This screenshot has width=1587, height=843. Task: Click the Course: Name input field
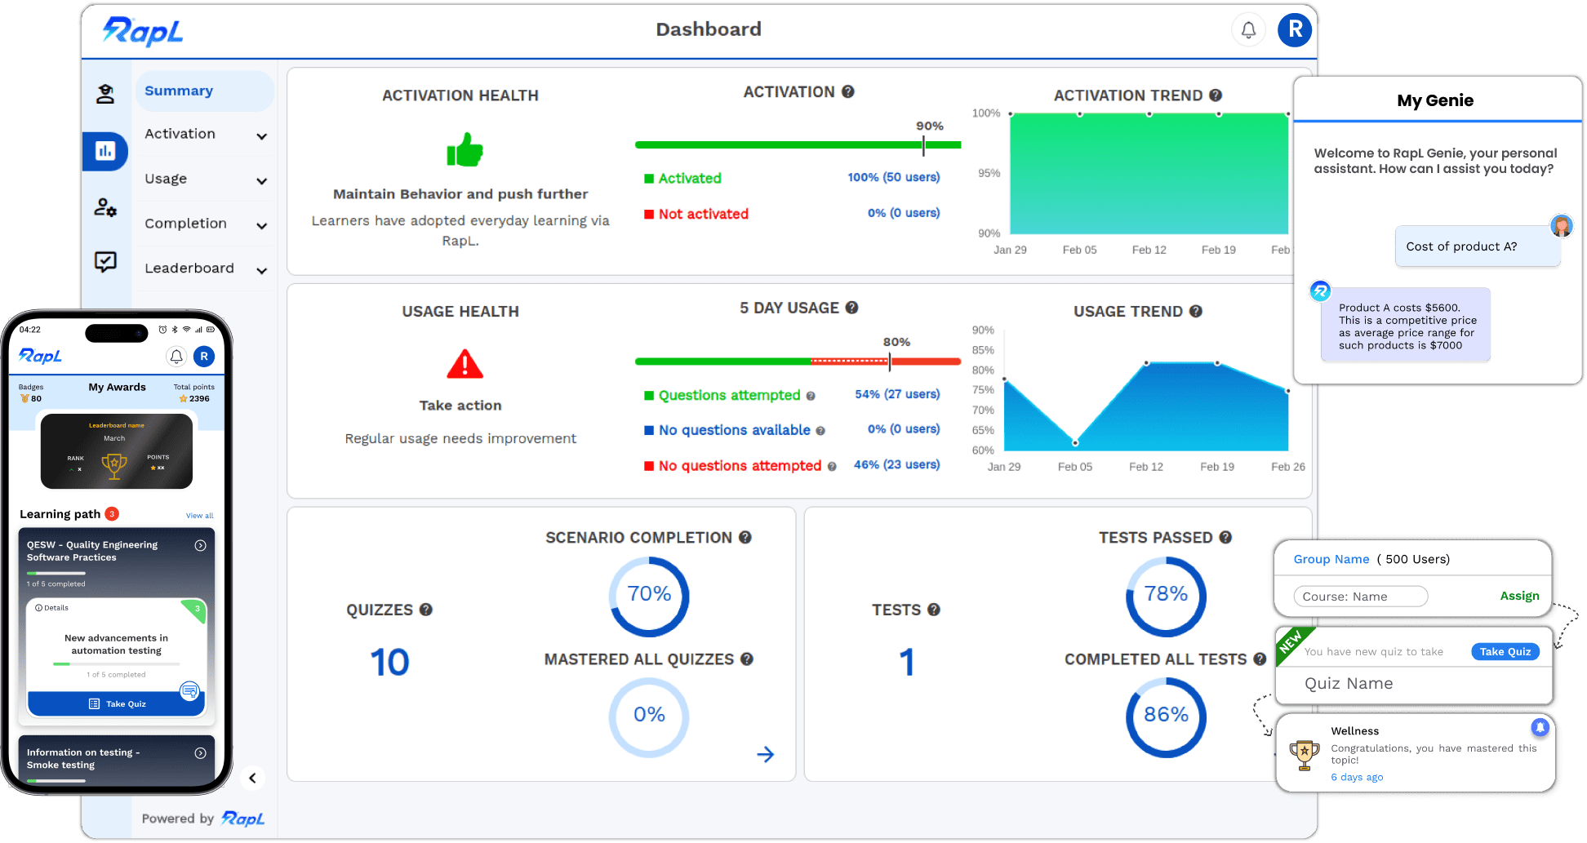pos(1360,597)
